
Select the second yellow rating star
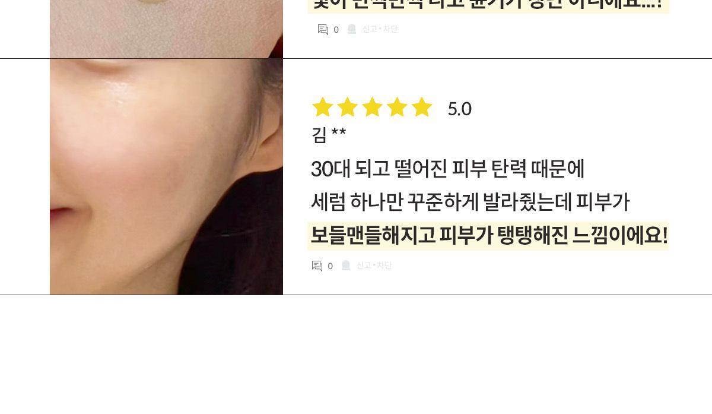(347, 108)
